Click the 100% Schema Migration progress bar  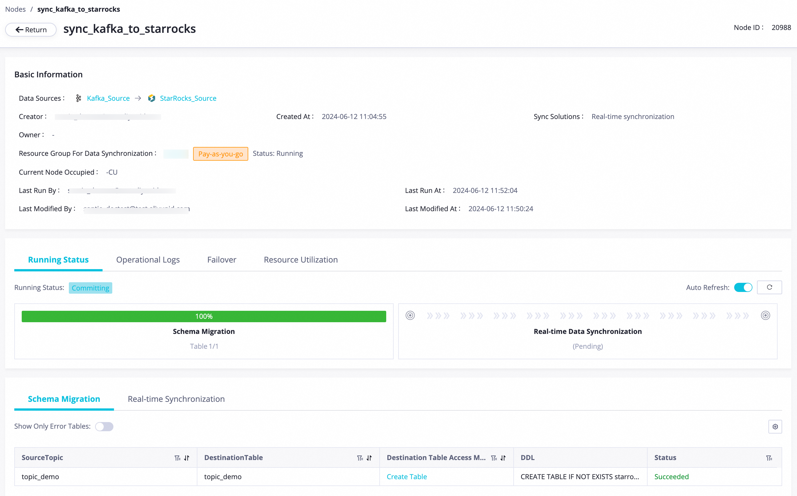coord(204,316)
